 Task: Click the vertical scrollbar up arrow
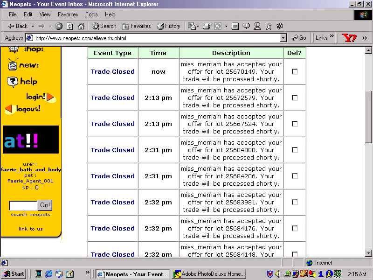368,50
